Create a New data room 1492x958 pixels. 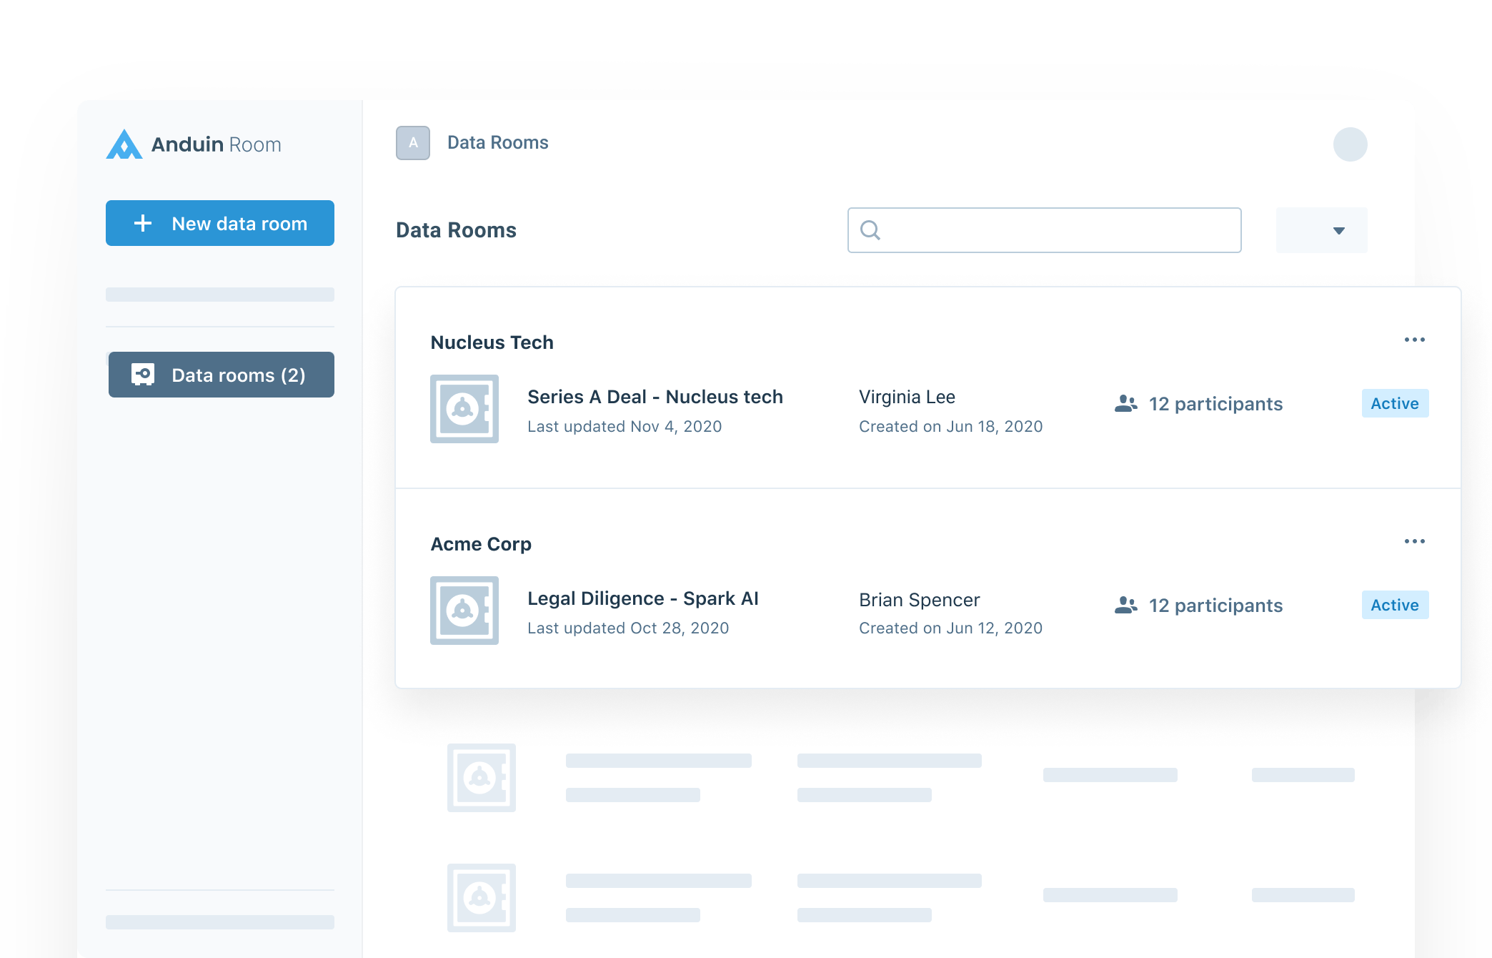point(220,223)
